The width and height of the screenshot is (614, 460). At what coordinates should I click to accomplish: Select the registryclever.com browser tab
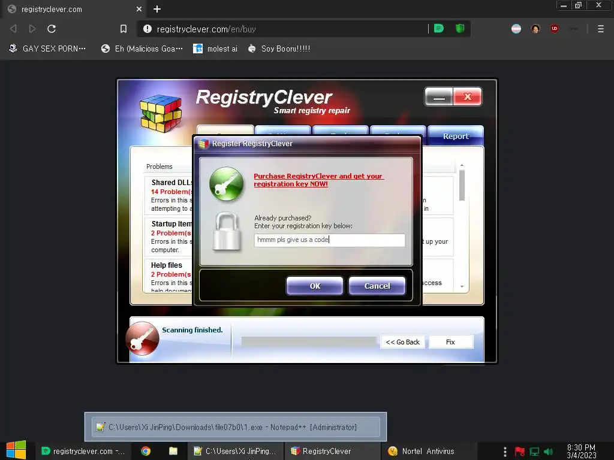pyautogui.click(x=74, y=9)
